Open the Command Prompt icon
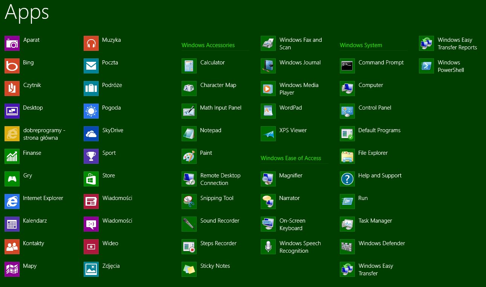The width and height of the screenshot is (486, 287). point(347,66)
